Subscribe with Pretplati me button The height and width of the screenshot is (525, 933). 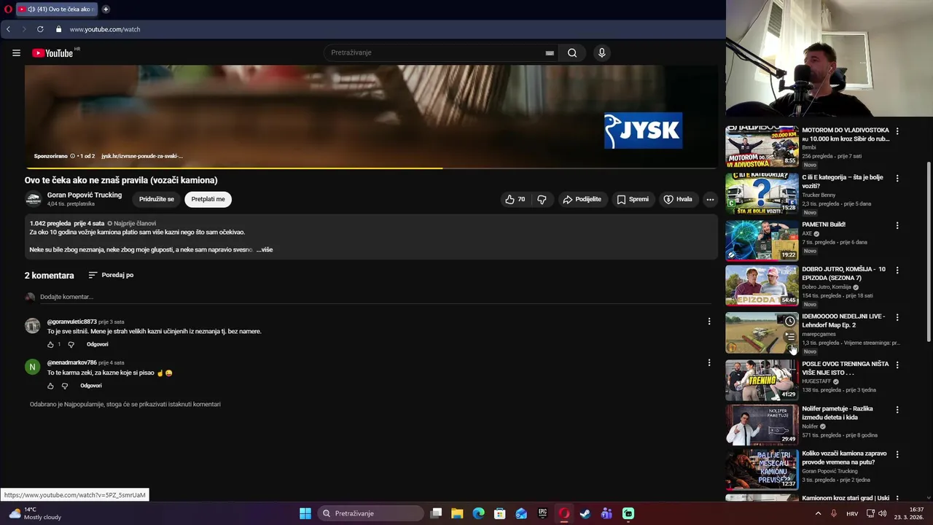(208, 199)
